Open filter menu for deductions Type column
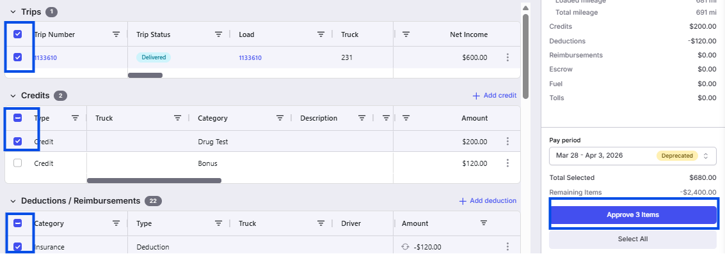The image size is (725, 254). [218, 223]
